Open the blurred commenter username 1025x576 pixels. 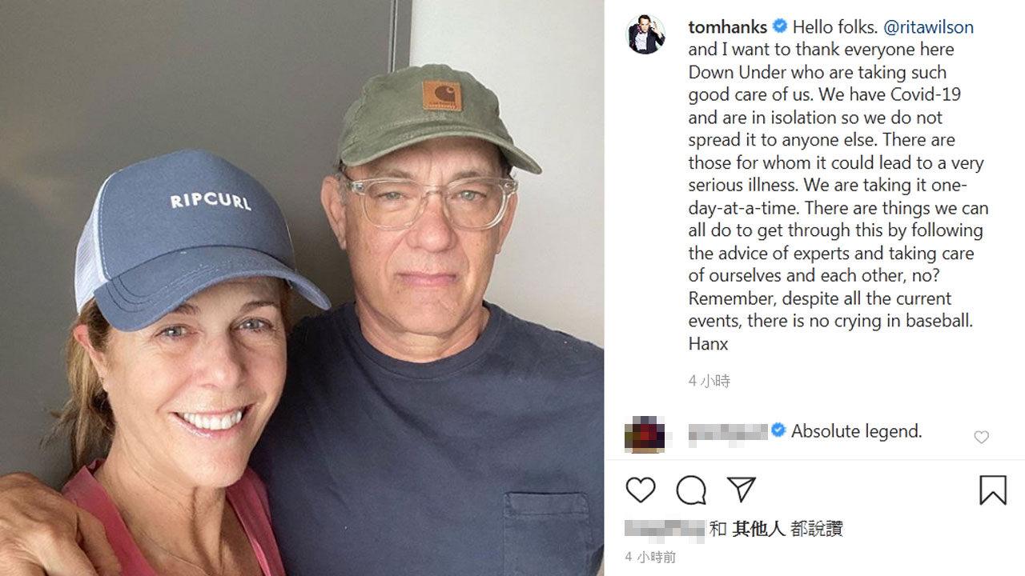point(728,433)
